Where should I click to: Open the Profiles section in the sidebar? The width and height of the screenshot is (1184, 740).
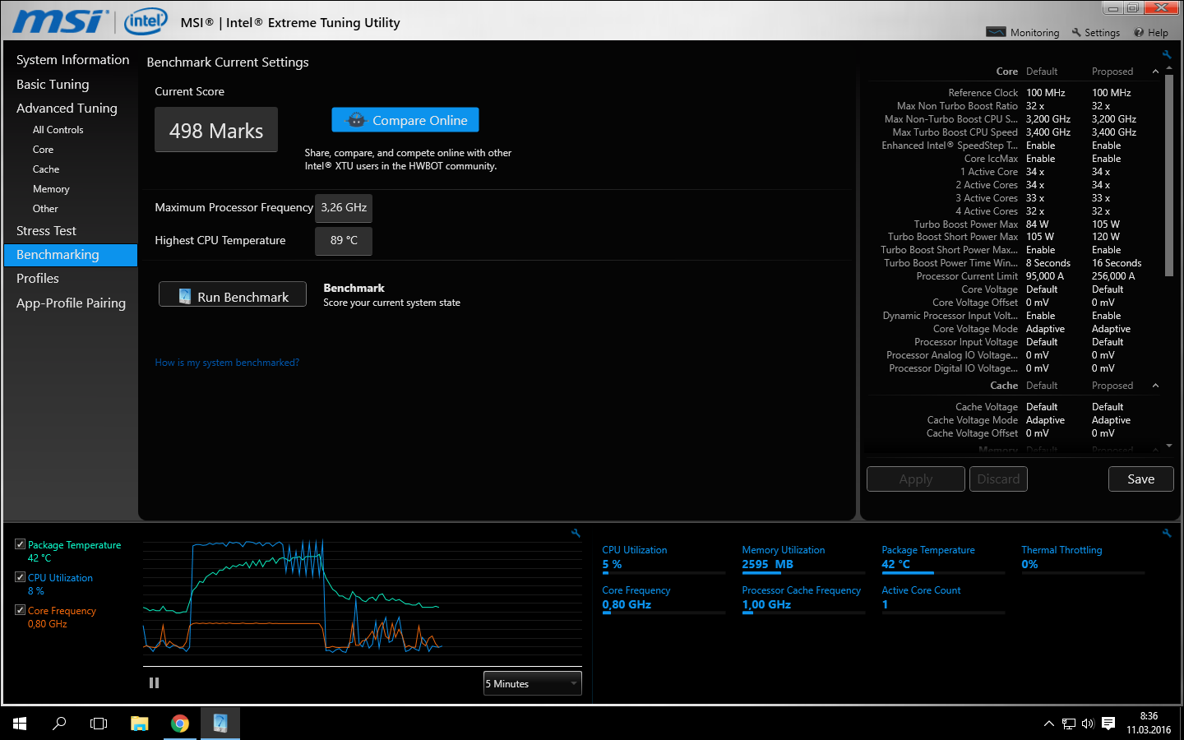(38, 279)
